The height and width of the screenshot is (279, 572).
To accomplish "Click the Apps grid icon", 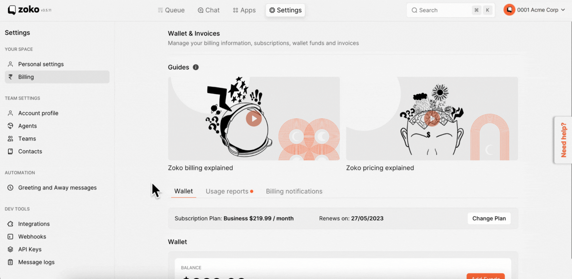I will pyautogui.click(x=236, y=10).
